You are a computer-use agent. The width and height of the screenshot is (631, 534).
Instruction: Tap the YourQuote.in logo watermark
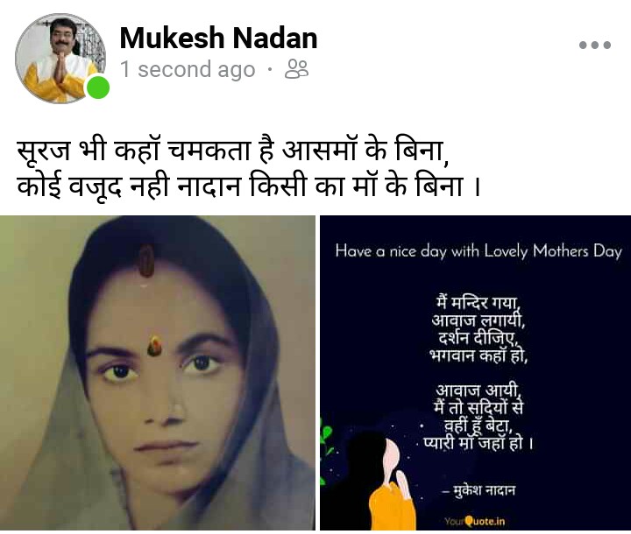point(474,521)
